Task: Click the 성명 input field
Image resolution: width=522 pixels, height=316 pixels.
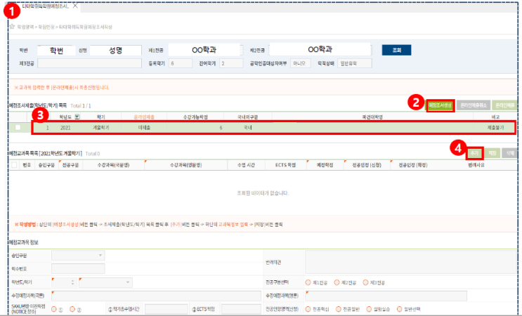Action: tap(115, 51)
